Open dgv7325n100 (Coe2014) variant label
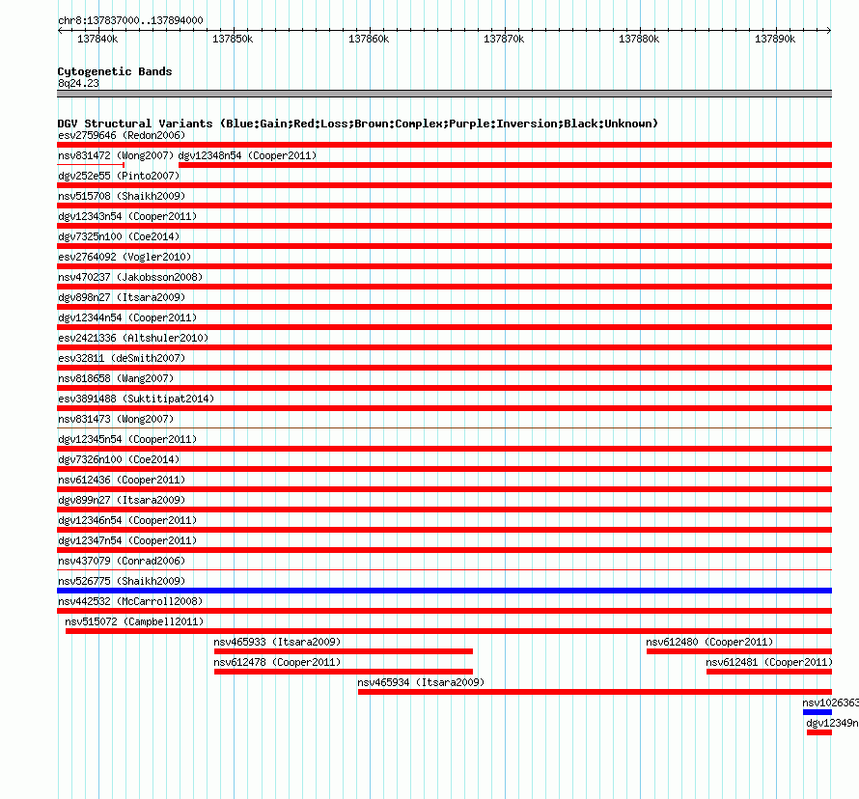Image resolution: width=859 pixels, height=799 pixels. pos(119,236)
